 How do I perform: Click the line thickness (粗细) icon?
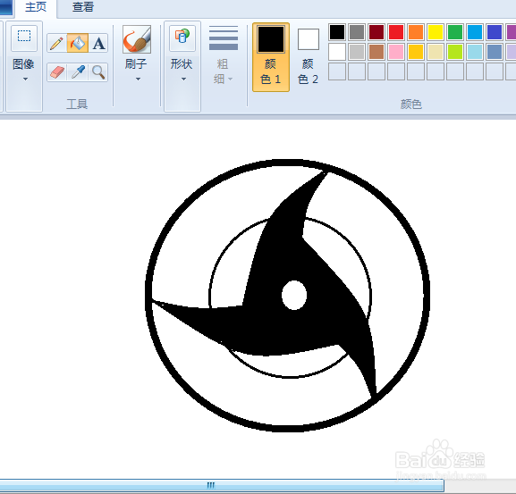224,38
